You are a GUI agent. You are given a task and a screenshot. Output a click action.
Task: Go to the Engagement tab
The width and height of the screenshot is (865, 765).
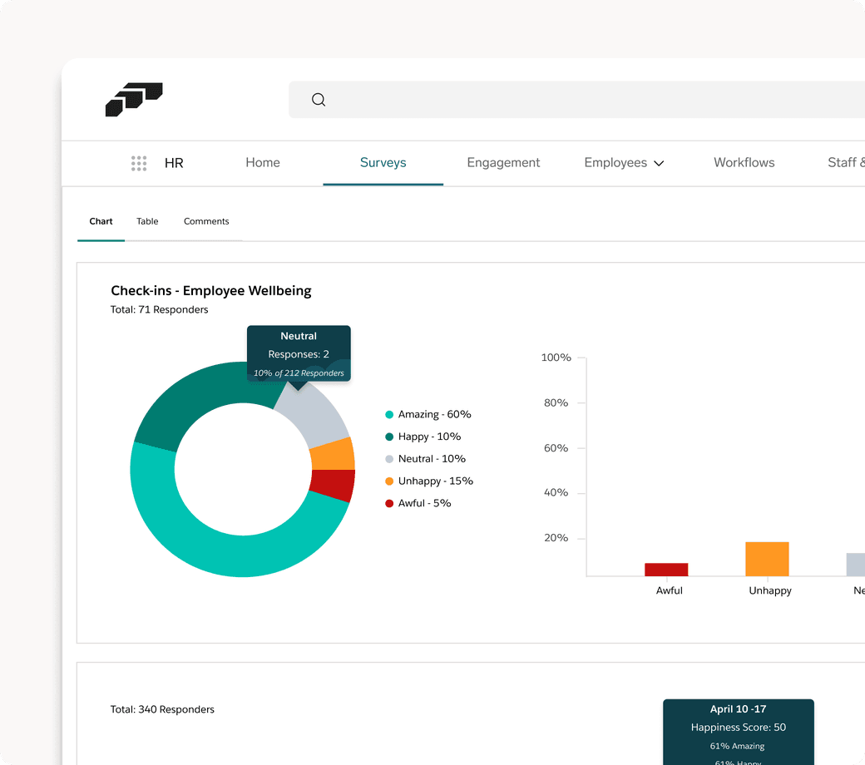[x=503, y=163]
